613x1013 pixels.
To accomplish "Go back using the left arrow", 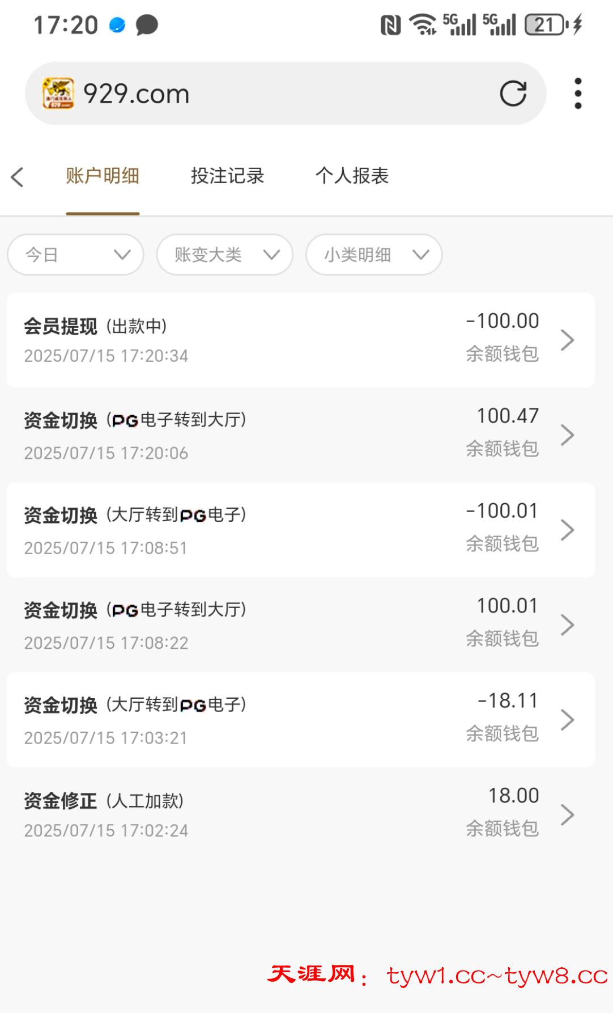I will pyautogui.click(x=18, y=177).
